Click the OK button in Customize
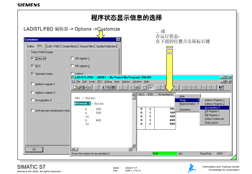This screenshot has width=252, height=174. click(x=34, y=150)
